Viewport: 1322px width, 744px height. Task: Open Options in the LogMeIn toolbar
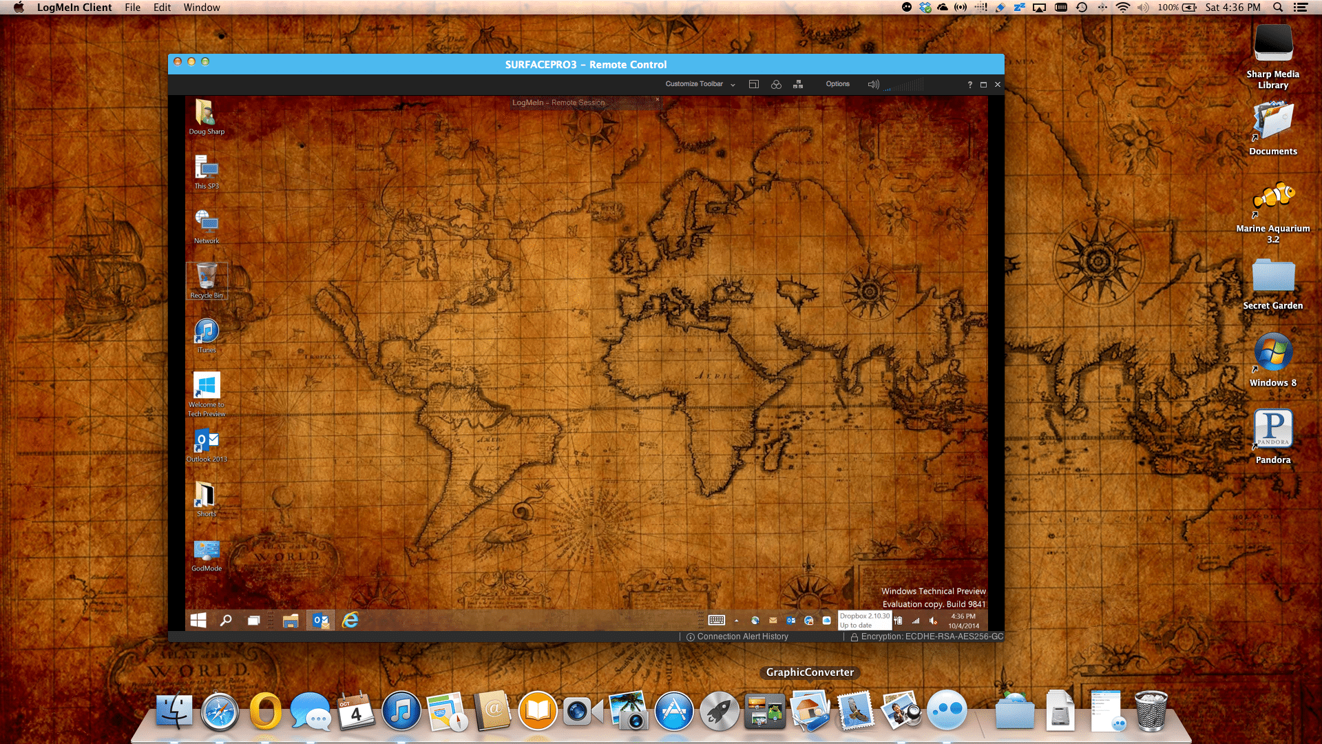pyautogui.click(x=838, y=84)
